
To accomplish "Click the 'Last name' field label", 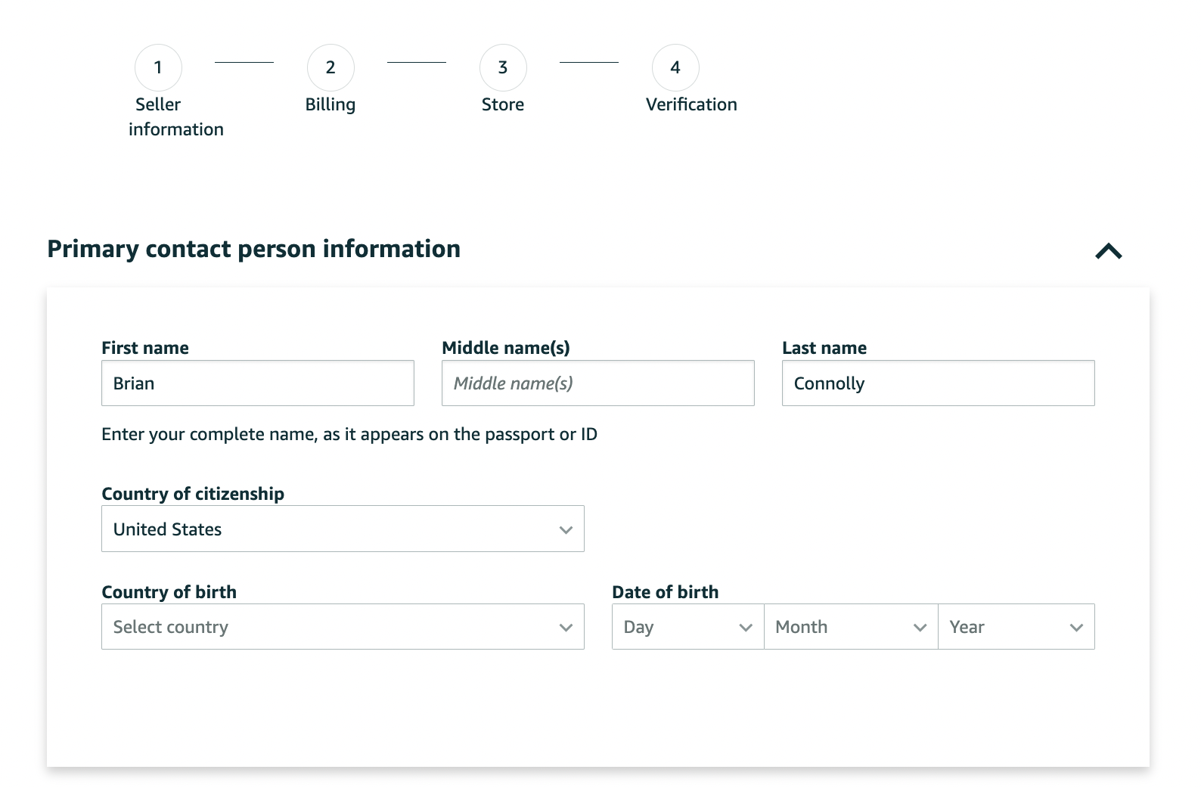I will pyautogui.click(x=824, y=348).
